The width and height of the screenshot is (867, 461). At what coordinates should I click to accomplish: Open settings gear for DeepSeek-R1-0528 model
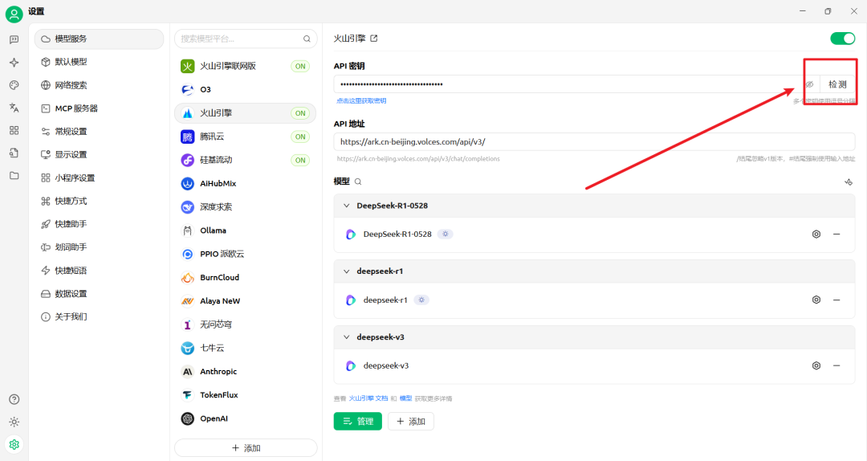coord(816,234)
